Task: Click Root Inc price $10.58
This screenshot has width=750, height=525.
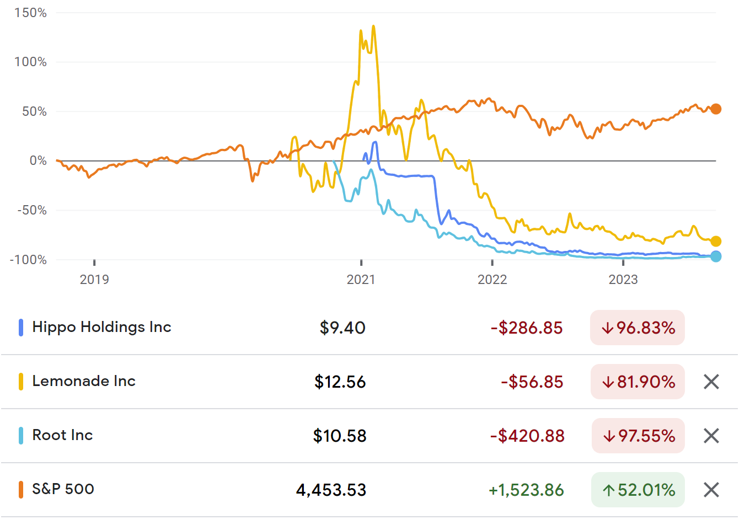Action: 340,436
